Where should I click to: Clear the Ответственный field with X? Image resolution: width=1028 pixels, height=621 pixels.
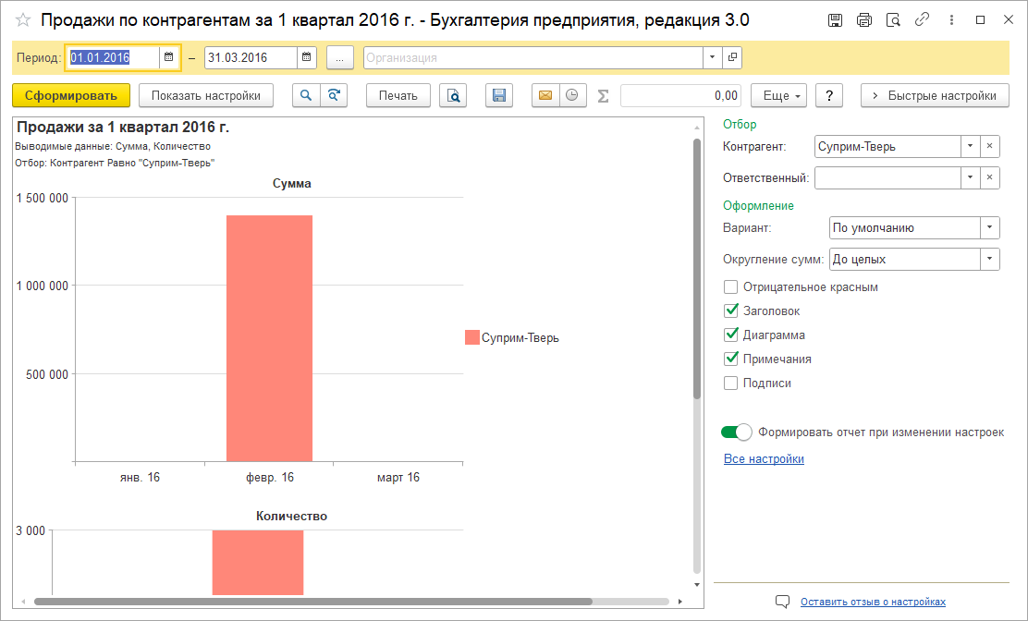[990, 177]
